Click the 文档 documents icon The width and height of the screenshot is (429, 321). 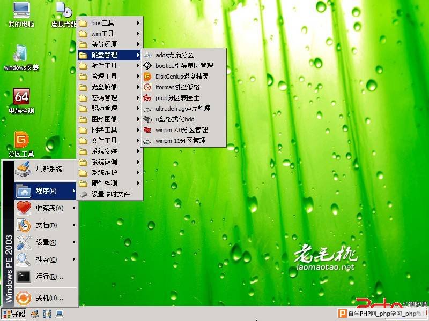click(x=24, y=225)
